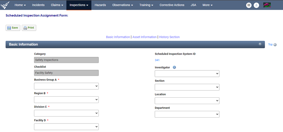Click the company logo icon in navbar
This screenshot has width=283, height=132.
(x=5, y=5)
